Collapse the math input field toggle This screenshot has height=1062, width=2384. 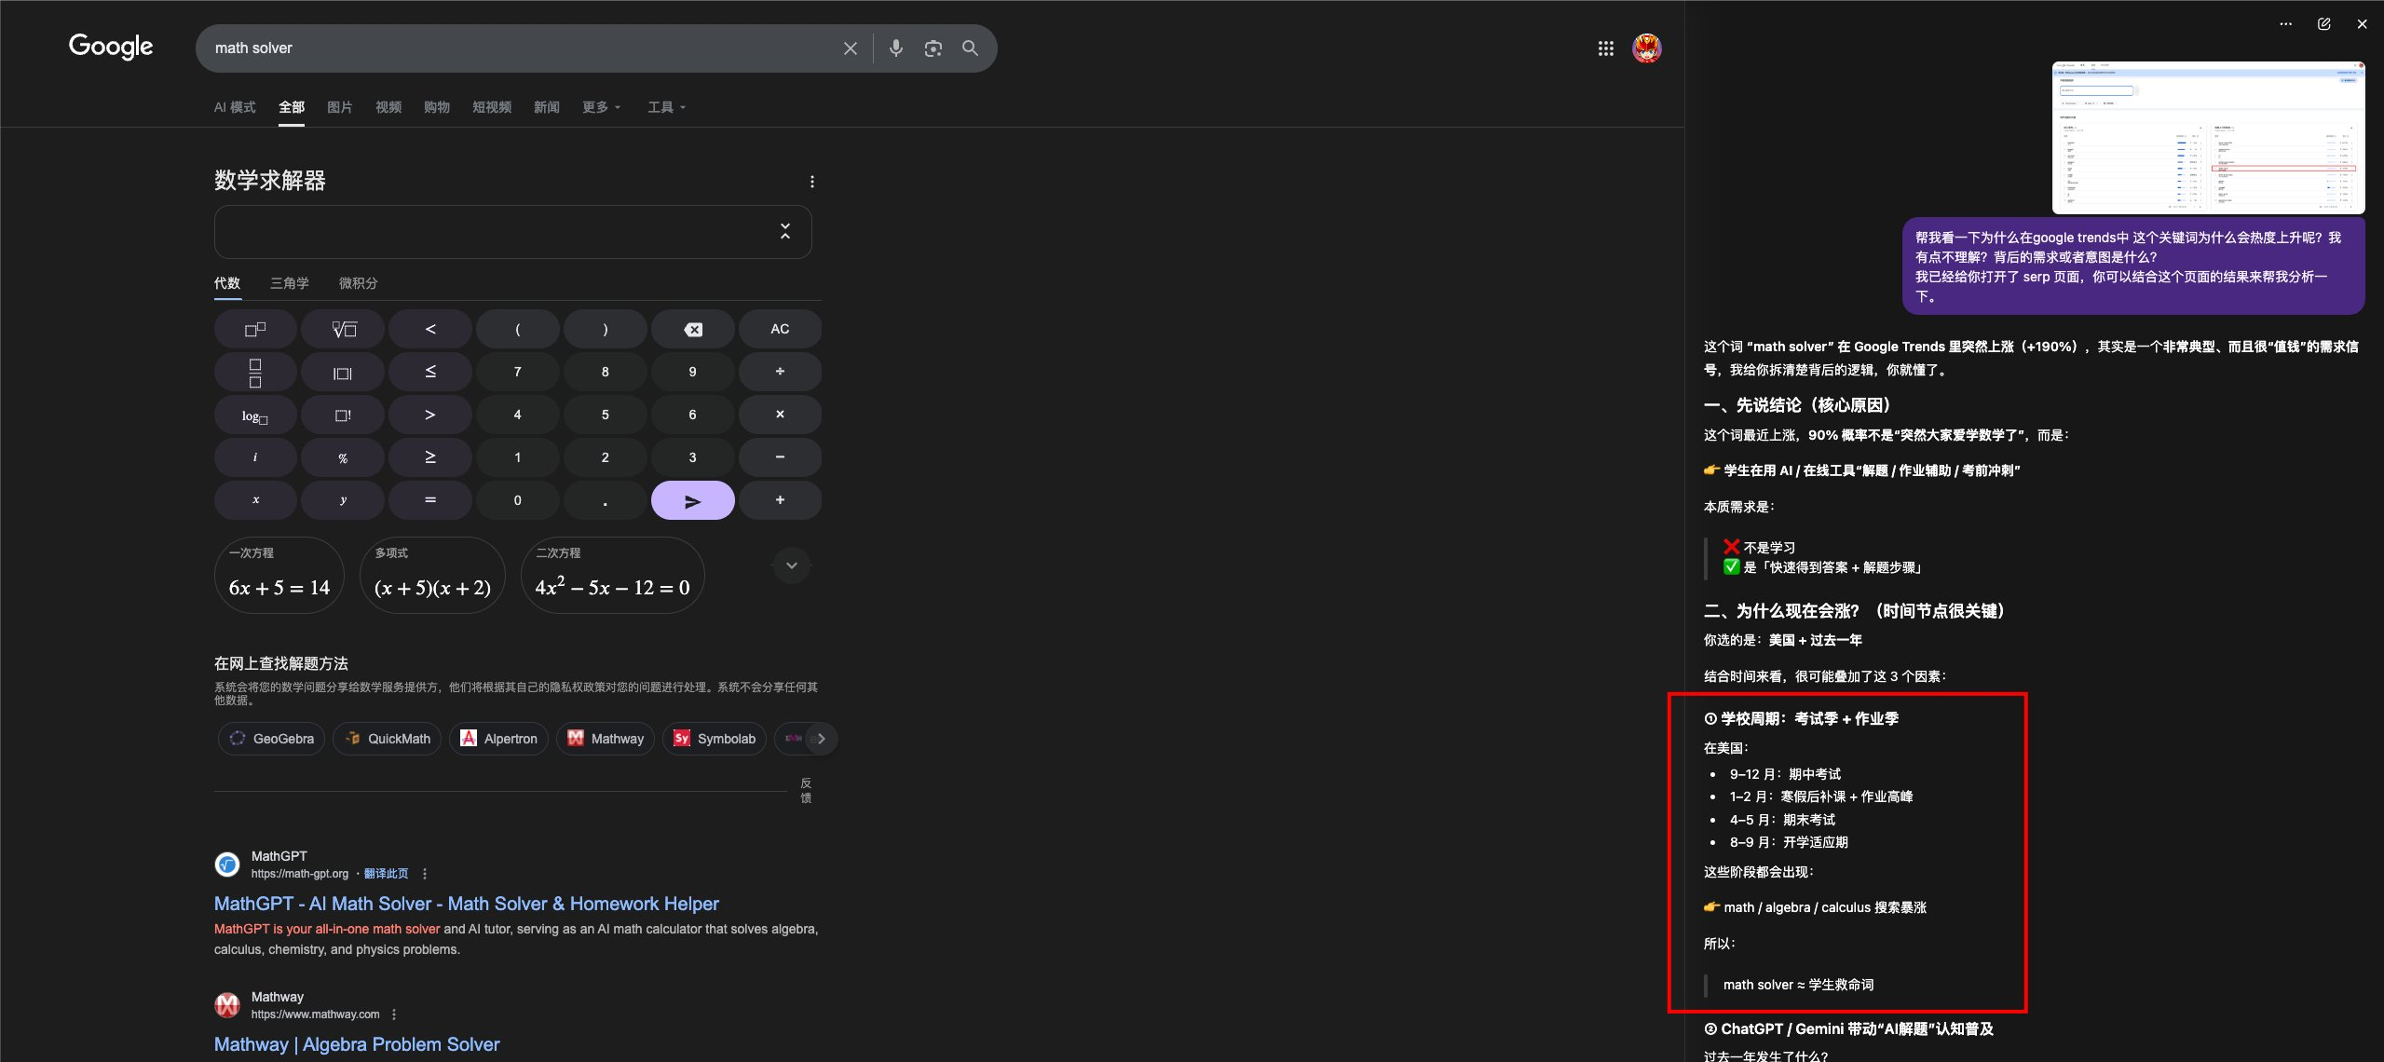(x=784, y=231)
